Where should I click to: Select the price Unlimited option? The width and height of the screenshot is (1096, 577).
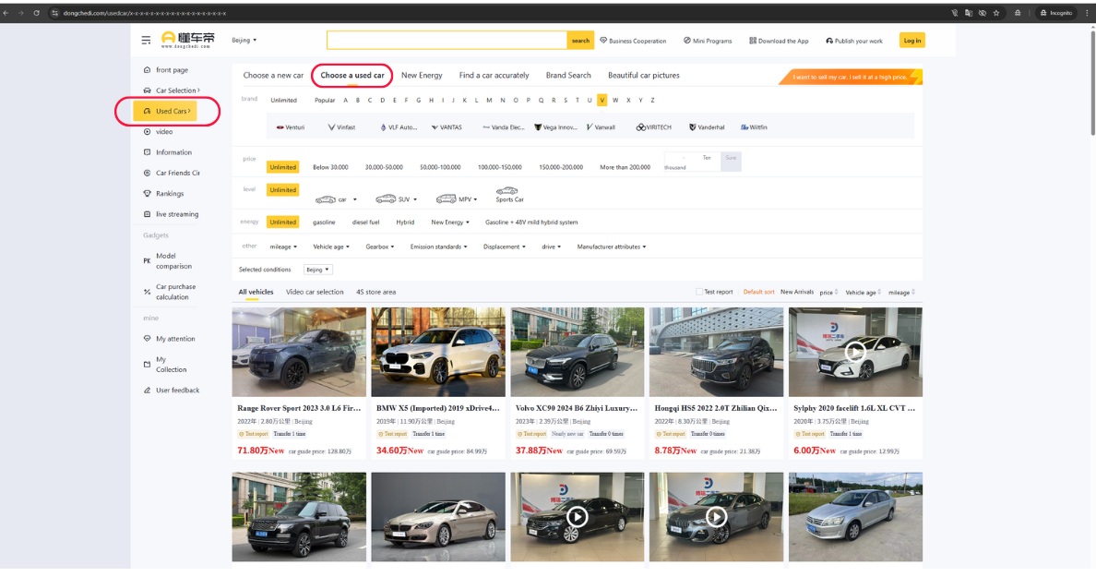(x=283, y=167)
